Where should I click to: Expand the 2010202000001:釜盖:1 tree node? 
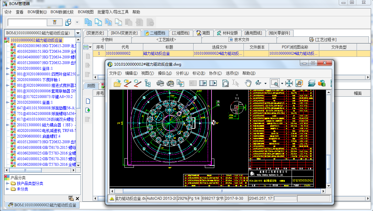tap(7, 102)
